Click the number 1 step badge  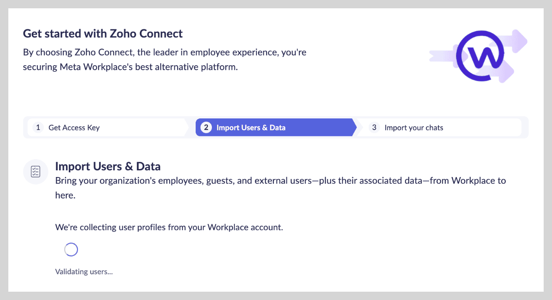click(x=38, y=128)
